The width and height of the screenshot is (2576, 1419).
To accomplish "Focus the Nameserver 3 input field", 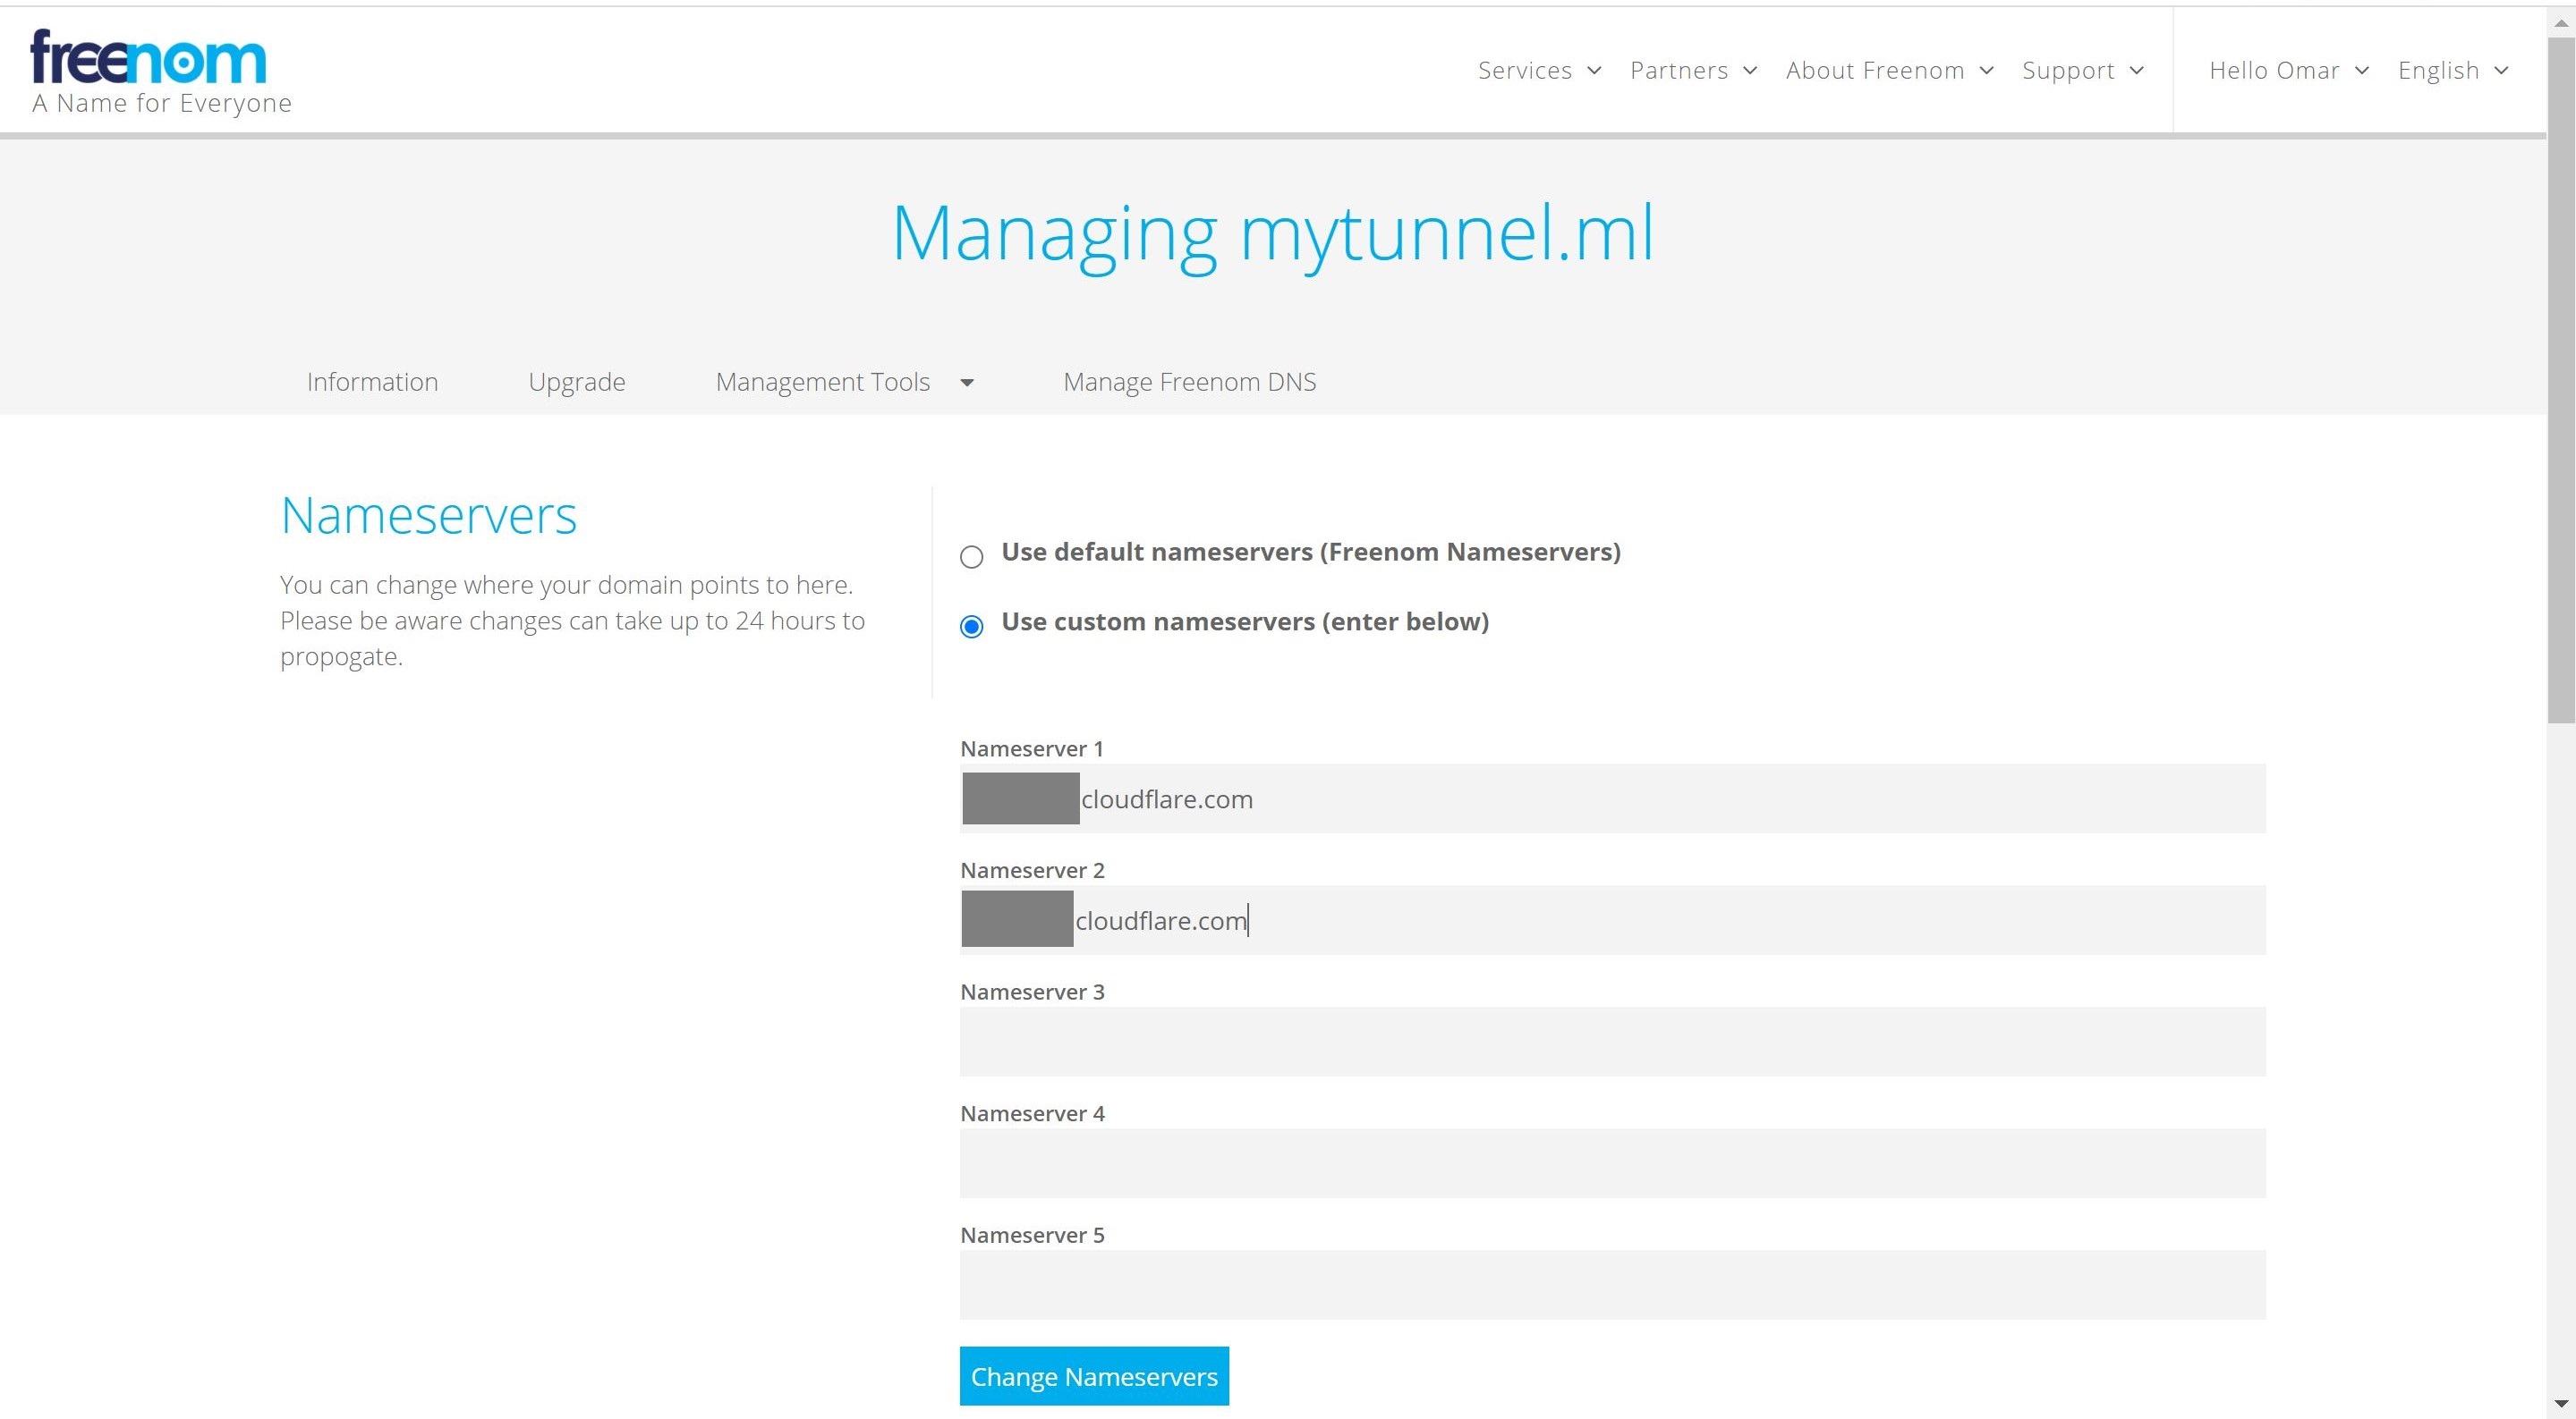I will pyautogui.click(x=1612, y=1042).
